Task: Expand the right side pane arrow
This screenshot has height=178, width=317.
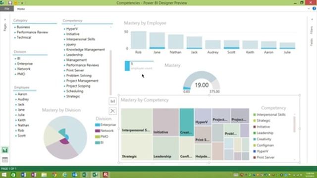Action: (312, 19)
